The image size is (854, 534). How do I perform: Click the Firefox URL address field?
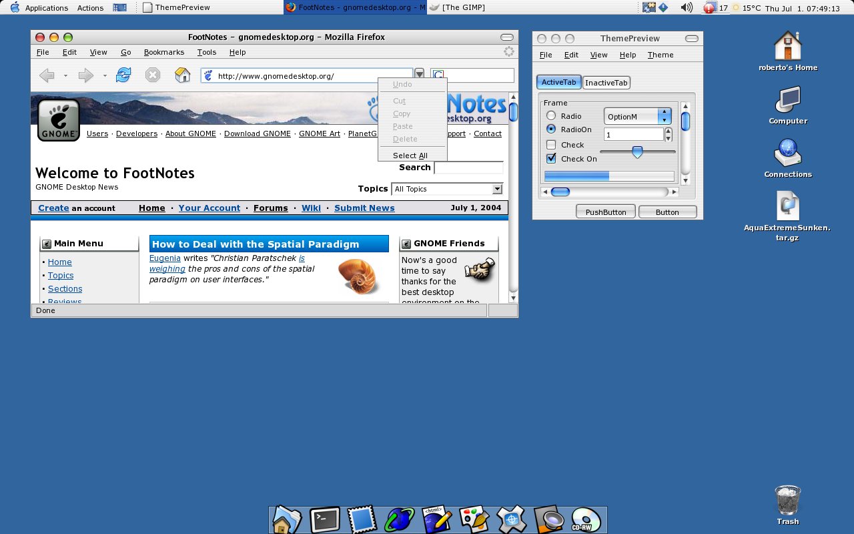pyautogui.click(x=307, y=76)
